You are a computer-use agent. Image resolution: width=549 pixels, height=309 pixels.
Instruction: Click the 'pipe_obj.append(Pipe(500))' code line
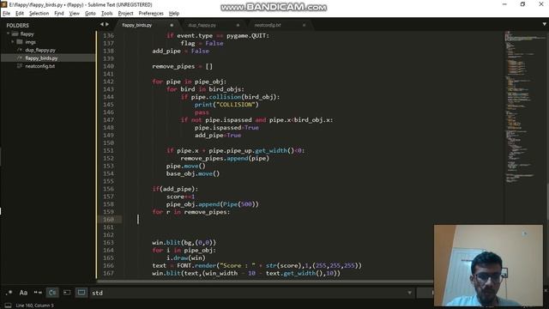point(213,204)
